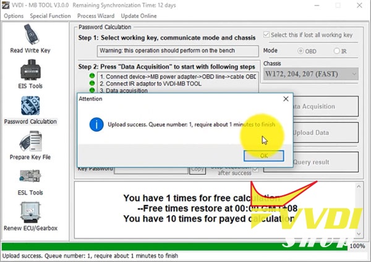
Task: Click 'You have 10 times for payed calculation' text
Action: [x=209, y=219]
